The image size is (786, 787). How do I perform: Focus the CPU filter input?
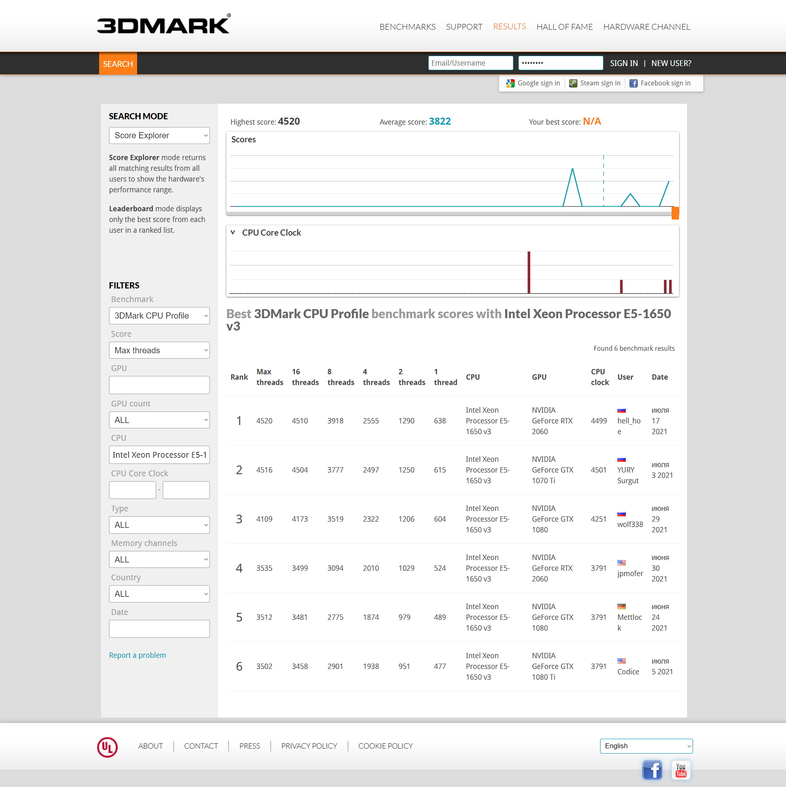159,455
